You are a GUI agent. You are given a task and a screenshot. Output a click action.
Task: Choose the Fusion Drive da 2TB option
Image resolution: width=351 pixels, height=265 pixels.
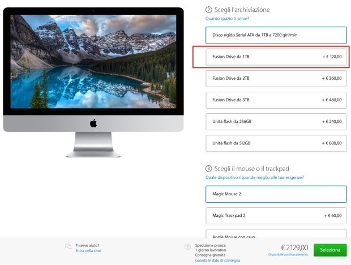click(x=276, y=79)
